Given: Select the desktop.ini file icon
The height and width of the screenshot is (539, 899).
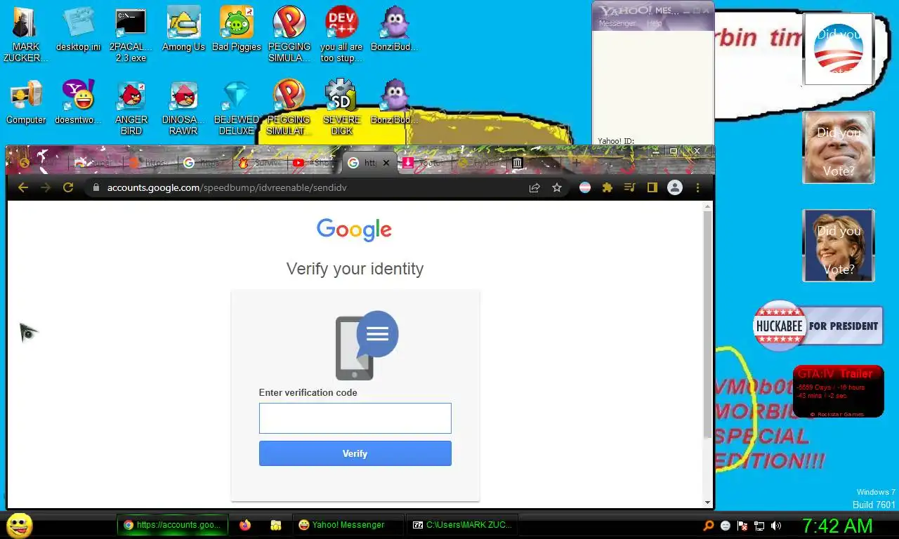Looking at the screenshot, I should (78, 29).
